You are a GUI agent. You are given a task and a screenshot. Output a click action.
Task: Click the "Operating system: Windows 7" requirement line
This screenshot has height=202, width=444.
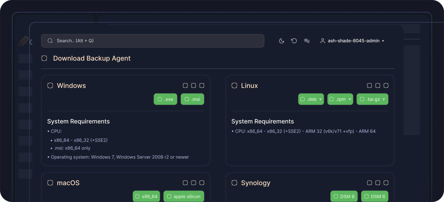pos(120,157)
